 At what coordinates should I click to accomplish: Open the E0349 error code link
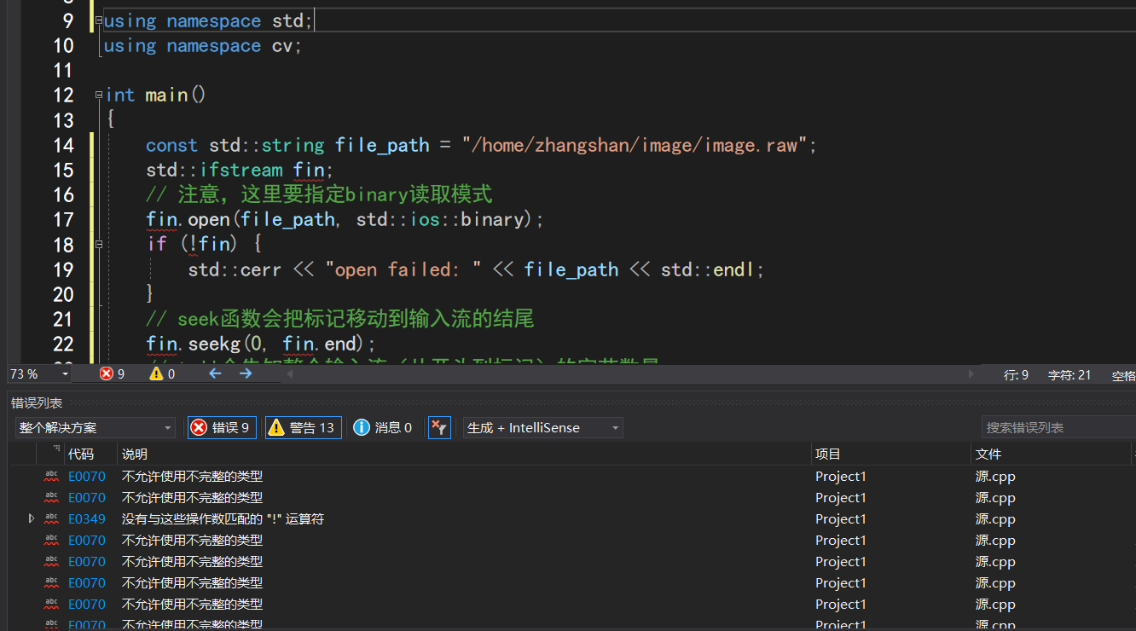coord(87,519)
